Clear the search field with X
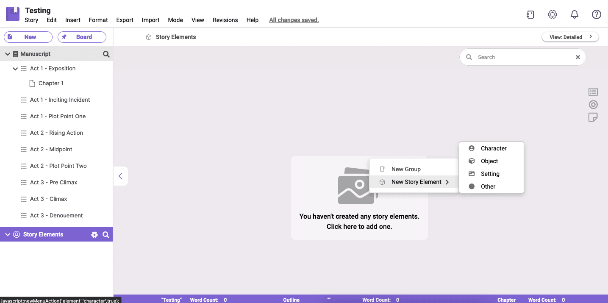The height and width of the screenshot is (303, 608). click(x=577, y=57)
